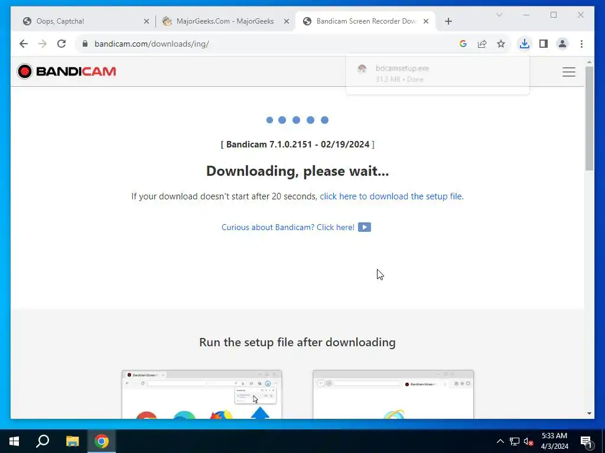Image resolution: width=605 pixels, height=453 pixels.
Task: Show hidden system tray icons
Action: (500, 441)
